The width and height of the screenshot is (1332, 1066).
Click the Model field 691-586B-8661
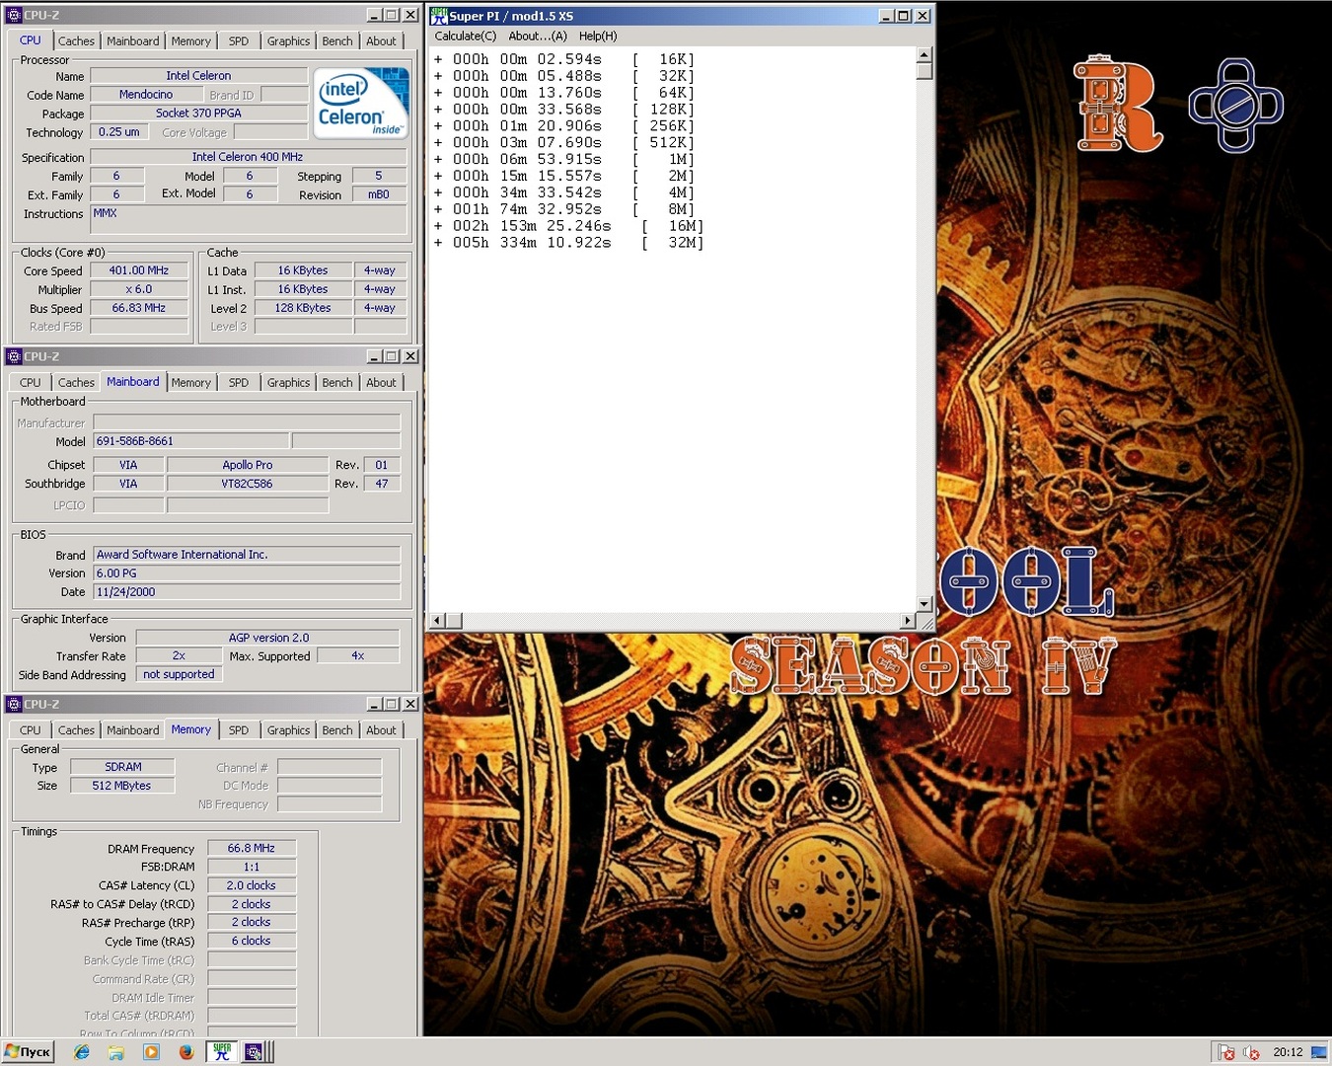pos(191,441)
